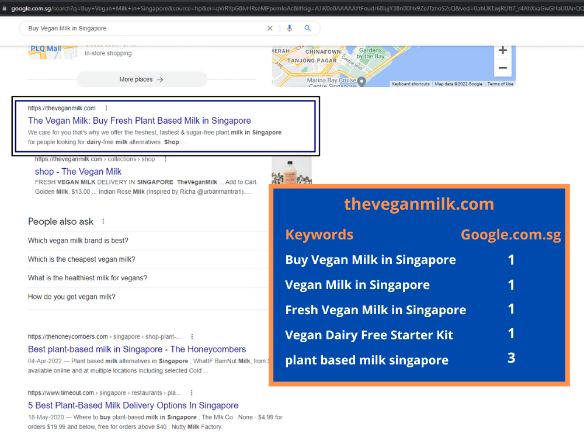Click the thehoneycombers.com breadcrumb URL
This screenshot has width=584, height=438.
[105, 336]
